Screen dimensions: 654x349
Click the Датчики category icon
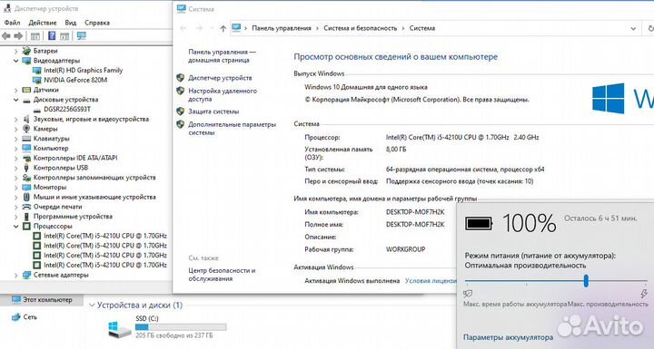coord(26,90)
